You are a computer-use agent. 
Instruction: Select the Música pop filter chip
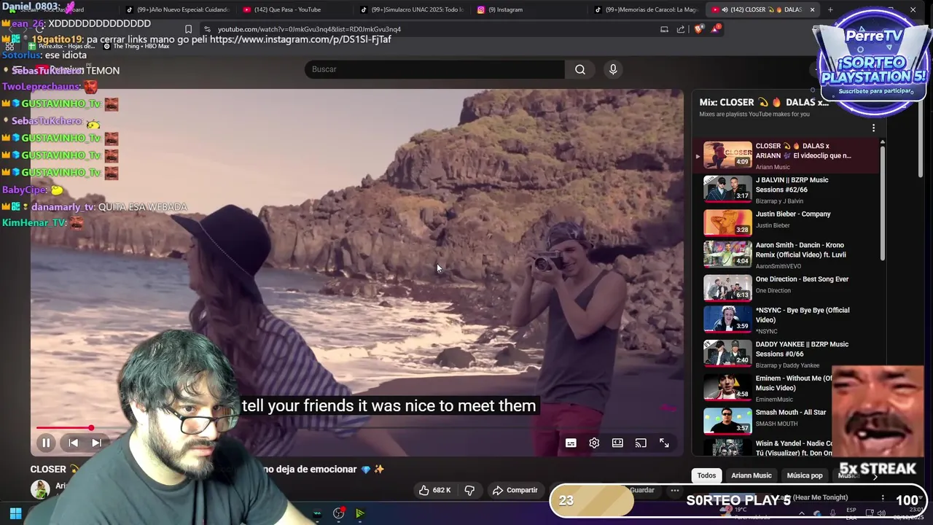[x=805, y=475]
